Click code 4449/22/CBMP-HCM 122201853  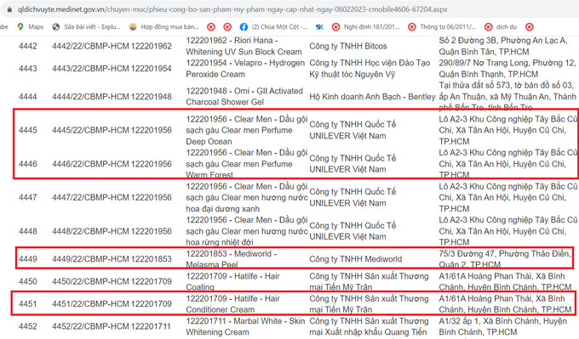(x=112, y=259)
